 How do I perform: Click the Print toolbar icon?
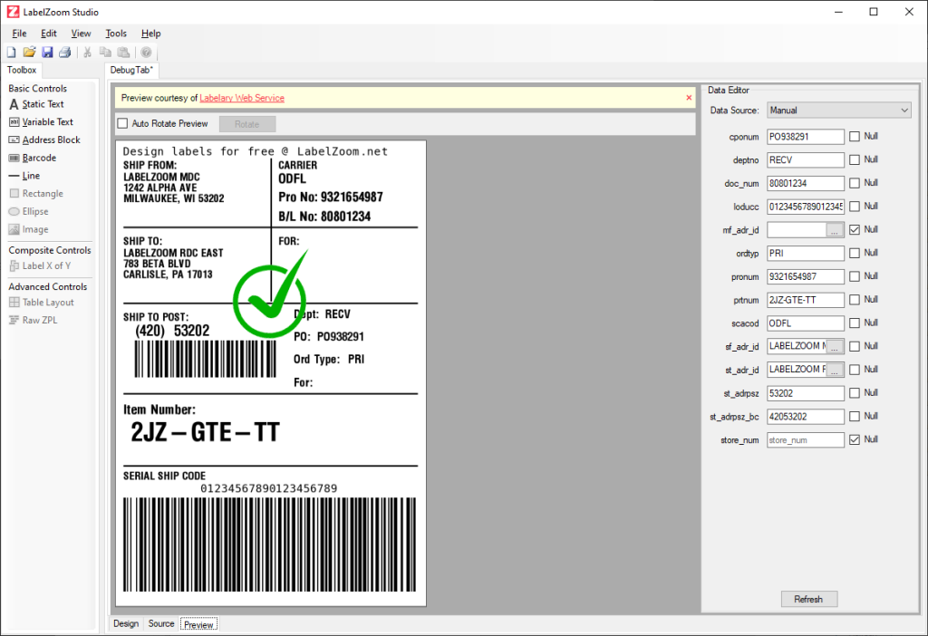pyautogui.click(x=65, y=52)
